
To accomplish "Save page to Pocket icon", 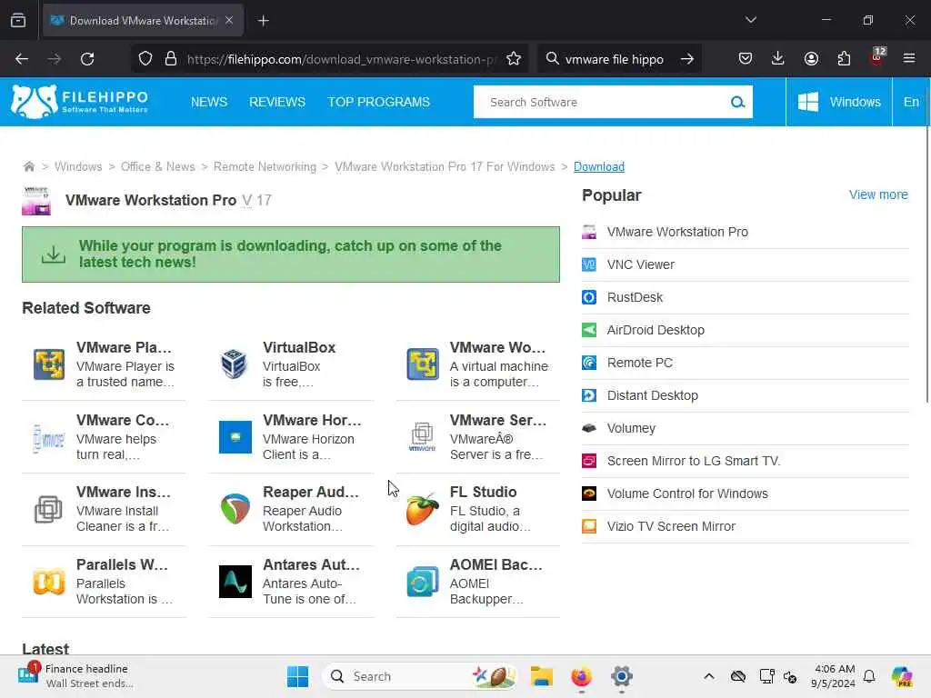I will (x=746, y=59).
